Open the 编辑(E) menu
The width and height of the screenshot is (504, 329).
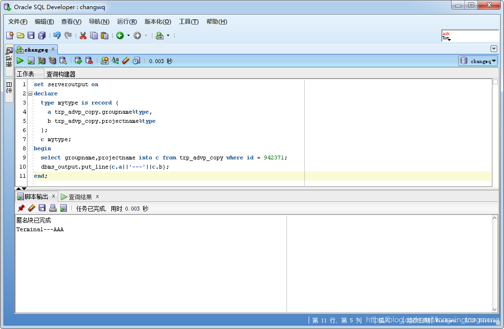(x=44, y=22)
